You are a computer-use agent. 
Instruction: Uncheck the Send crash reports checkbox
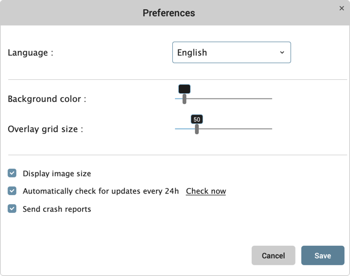[12, 209]
